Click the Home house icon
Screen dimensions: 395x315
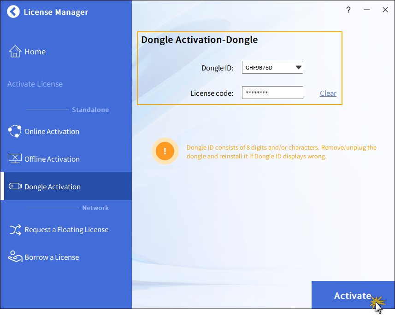coord(15,51)
